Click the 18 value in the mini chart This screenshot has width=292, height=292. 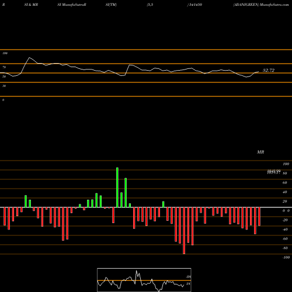[188, 284]
